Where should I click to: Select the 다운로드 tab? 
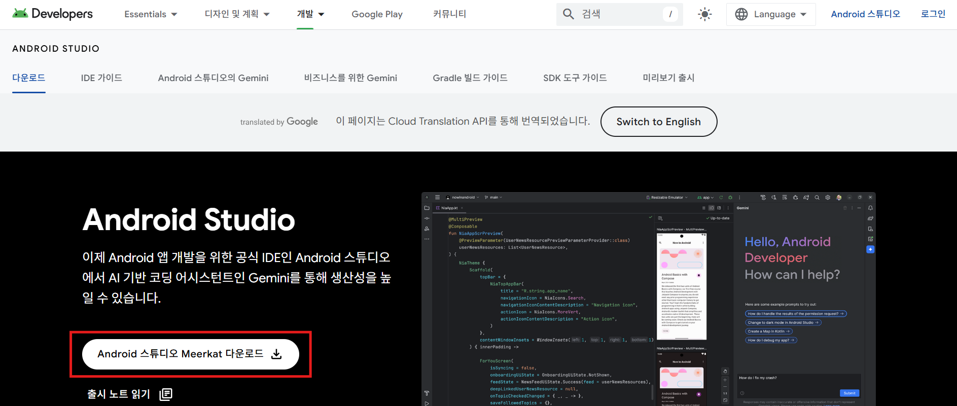(x=29, y=78)
